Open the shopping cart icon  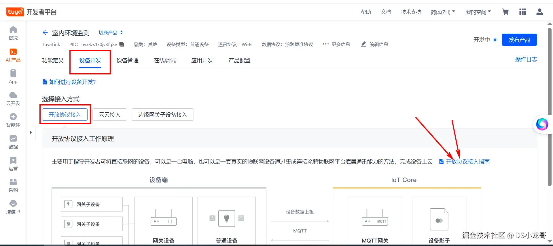point(505,12)
